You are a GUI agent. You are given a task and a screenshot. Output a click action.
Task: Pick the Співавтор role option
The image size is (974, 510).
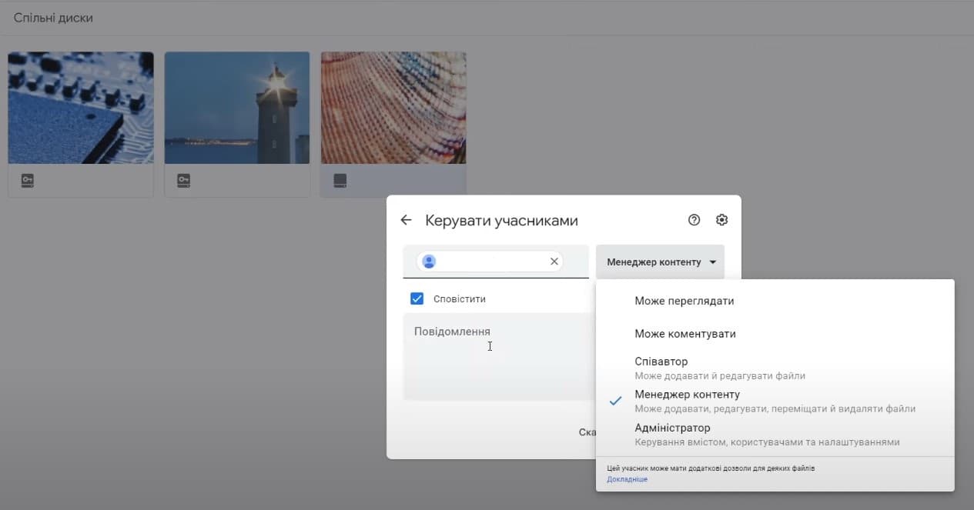[661, 362]
